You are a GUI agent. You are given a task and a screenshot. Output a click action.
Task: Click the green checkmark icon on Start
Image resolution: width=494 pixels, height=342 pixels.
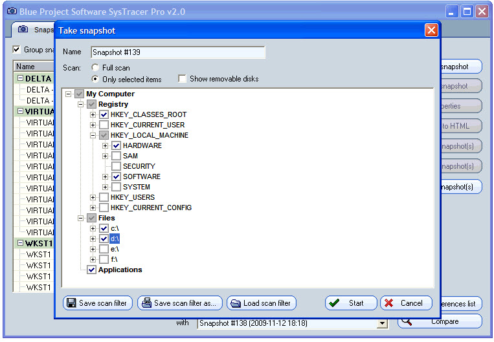(x=334, y=303)
